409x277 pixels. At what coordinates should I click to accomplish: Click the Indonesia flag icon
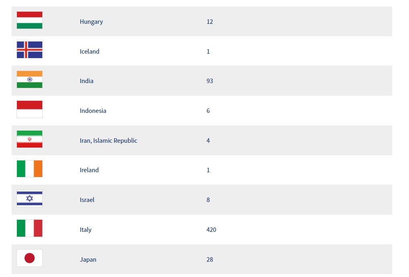click(x=29, y=109)
